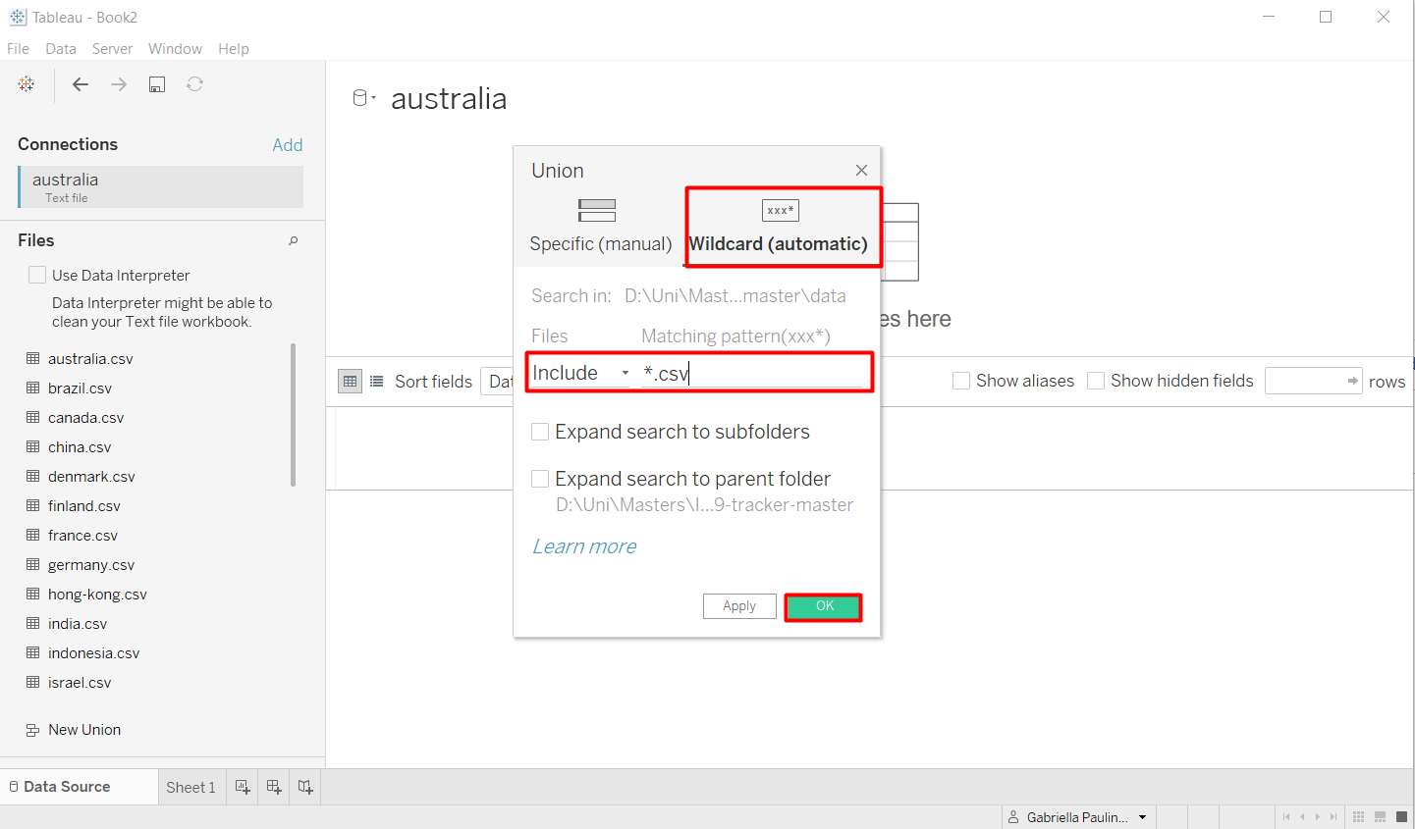This screenshot has width=1415, height=829.
Task: Click the Tableau logo icon in the toolbar
Action: click(x=27, y=84)
